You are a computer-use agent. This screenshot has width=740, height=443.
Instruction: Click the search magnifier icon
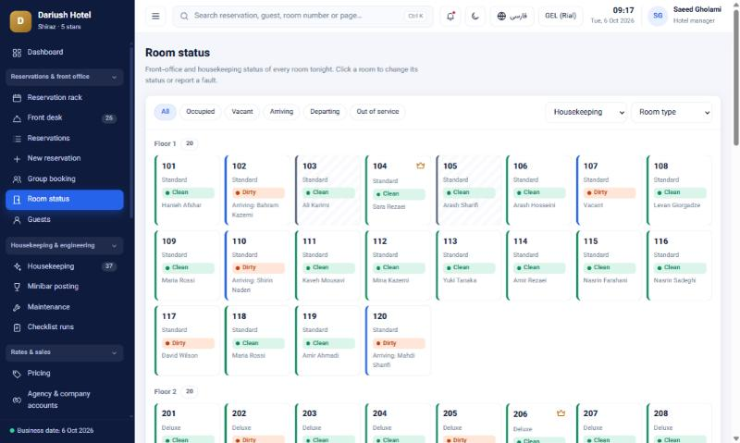(184, 16)
